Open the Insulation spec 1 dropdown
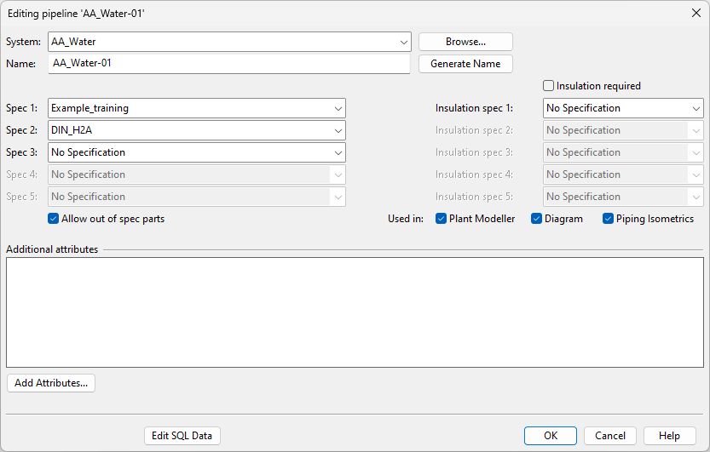Viewport: 710px width, 452px height. pos(696,108)
